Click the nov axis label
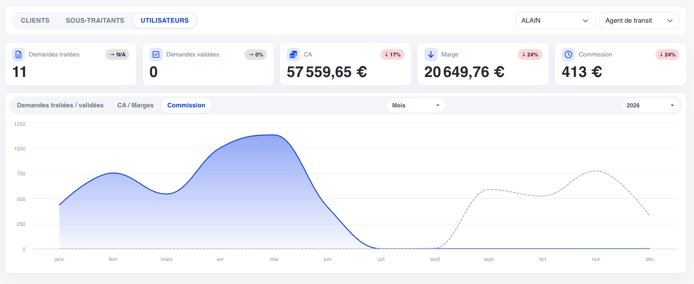 [596, 259]
